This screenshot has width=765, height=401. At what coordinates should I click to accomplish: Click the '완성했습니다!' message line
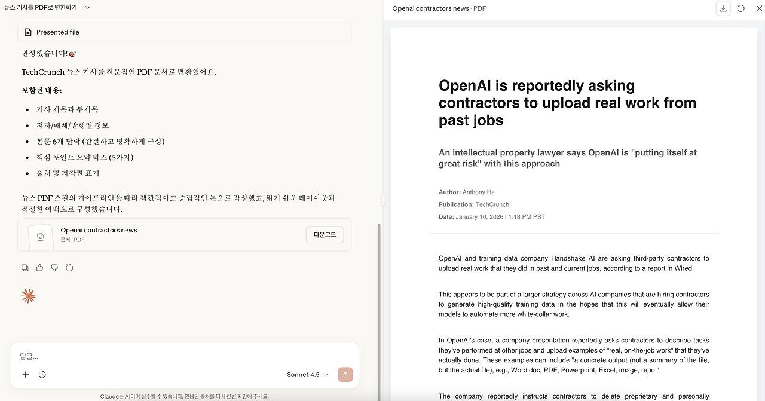coord(49,53)
